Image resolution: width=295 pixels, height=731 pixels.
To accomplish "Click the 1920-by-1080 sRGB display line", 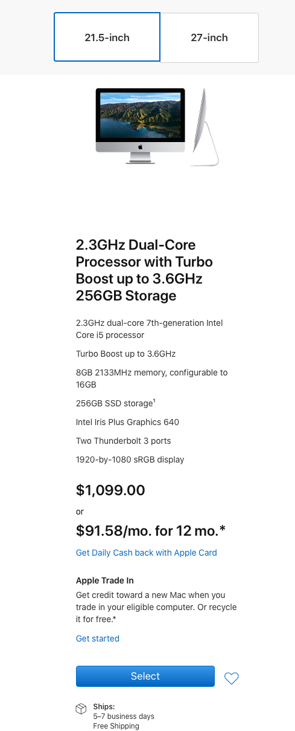I will (130, 460).
